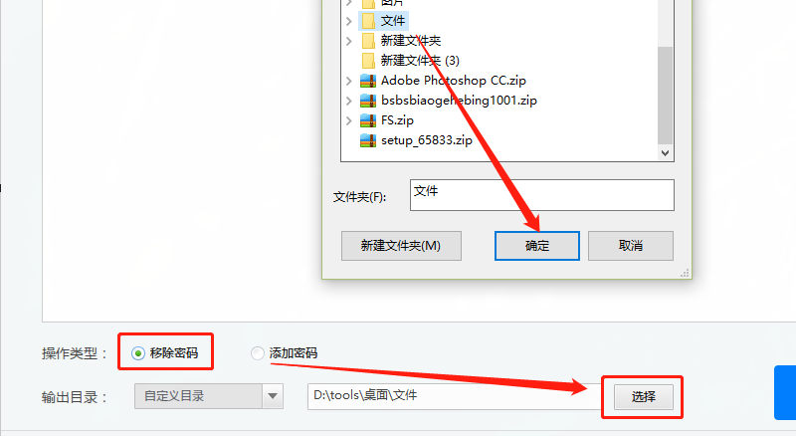Screen dimensions: 797x436
Task: Select the 移除密码 radio option
Action: 137,353
